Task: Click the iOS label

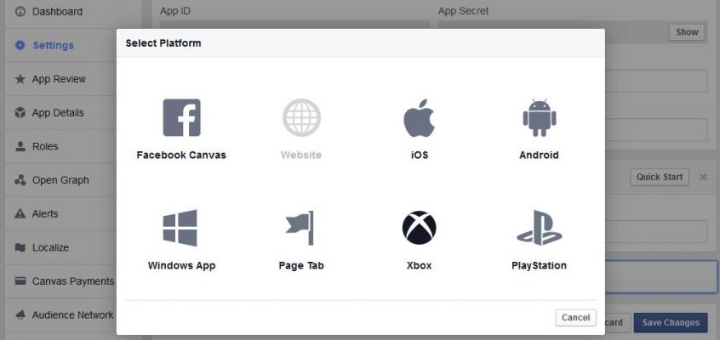Action: click(x=420, y=155)
